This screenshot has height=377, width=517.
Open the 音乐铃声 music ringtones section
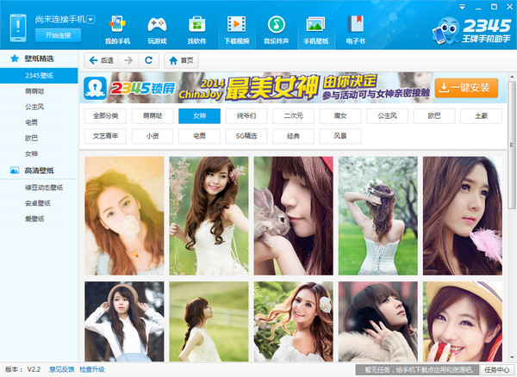click(x=276, y=29)
